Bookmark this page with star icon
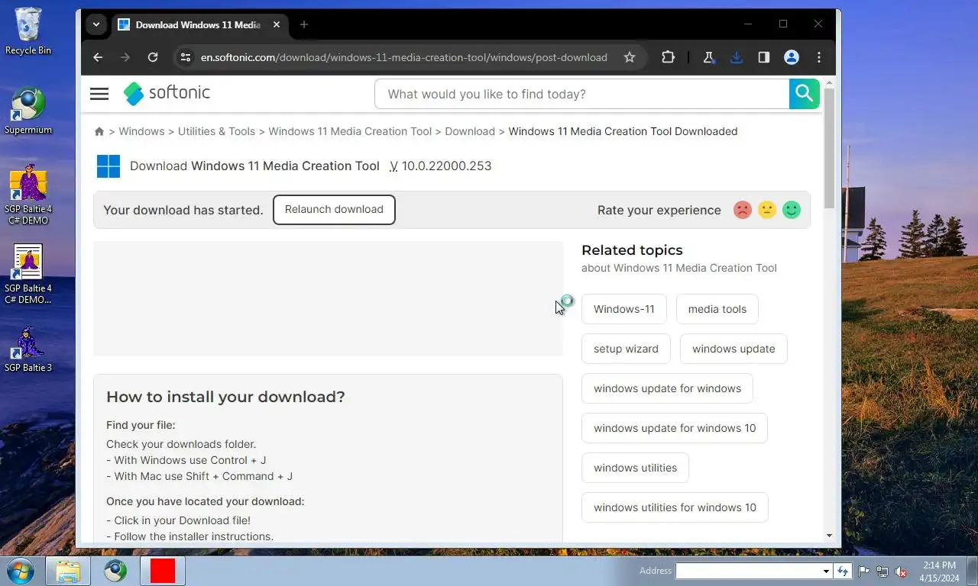The image size is (978, 586). click(630, 57)
